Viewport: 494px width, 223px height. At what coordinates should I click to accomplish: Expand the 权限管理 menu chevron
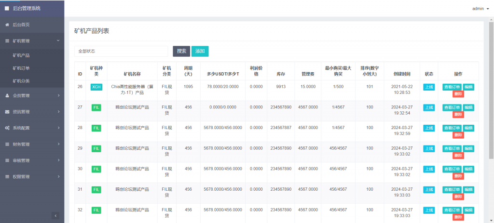[x=58, y=177]
